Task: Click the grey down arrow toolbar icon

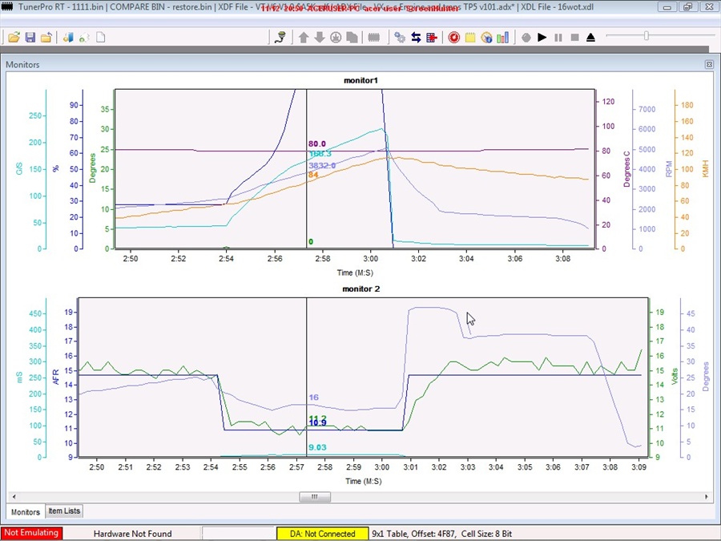Action: [x=320, y=38]
